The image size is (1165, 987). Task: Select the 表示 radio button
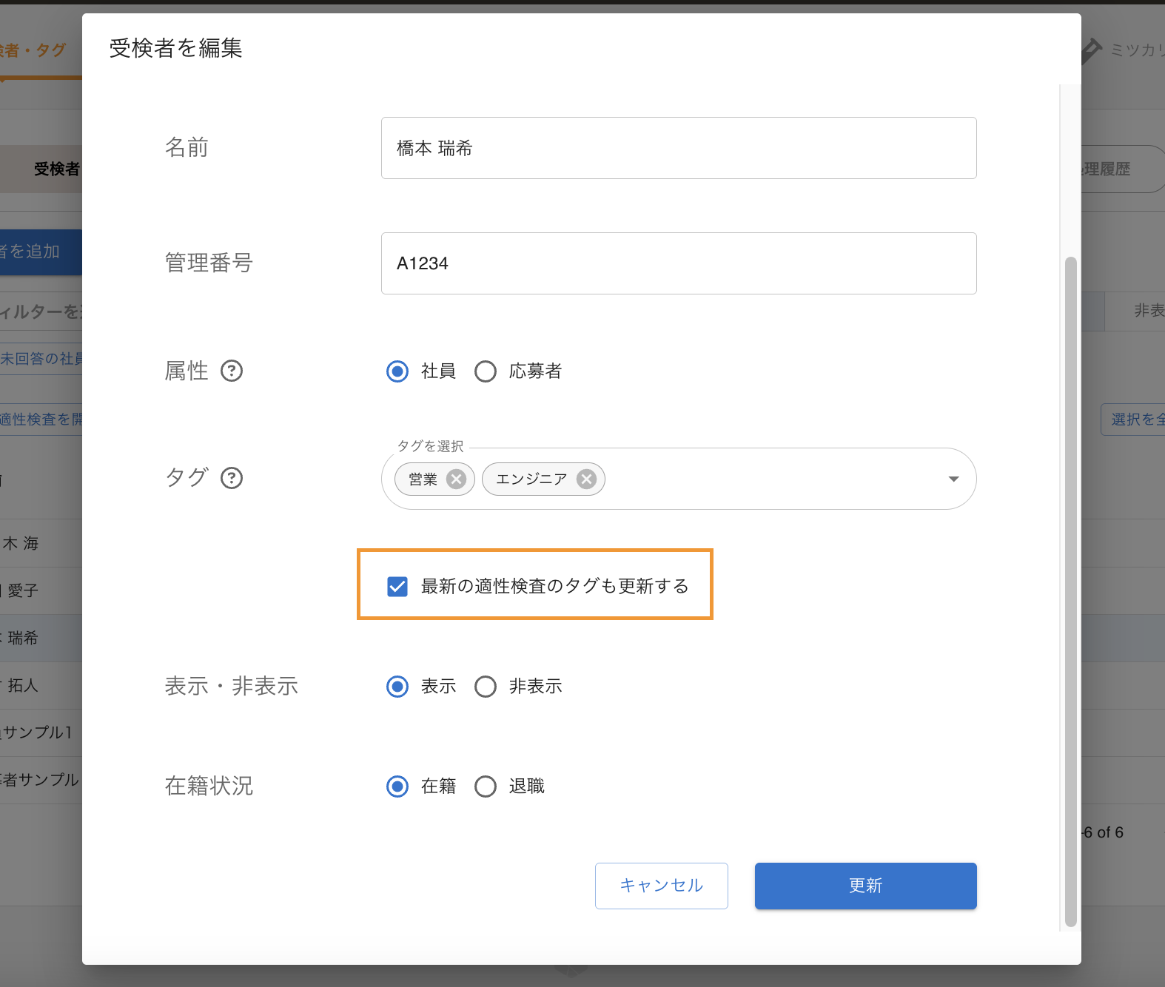pyautogui.click(x=397, y=687)
